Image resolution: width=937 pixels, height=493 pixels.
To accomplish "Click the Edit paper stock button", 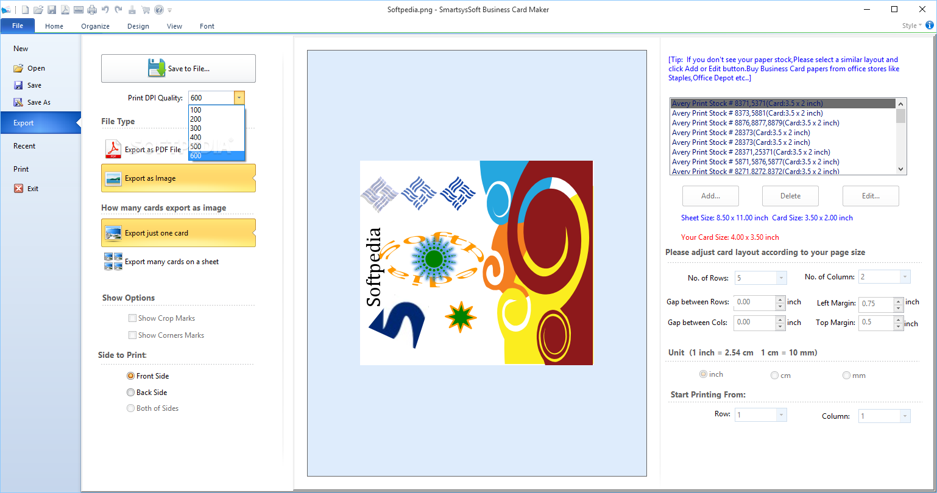I will tap(871, 196).
